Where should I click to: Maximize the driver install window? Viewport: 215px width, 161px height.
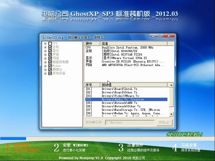[x=160, y=36]
